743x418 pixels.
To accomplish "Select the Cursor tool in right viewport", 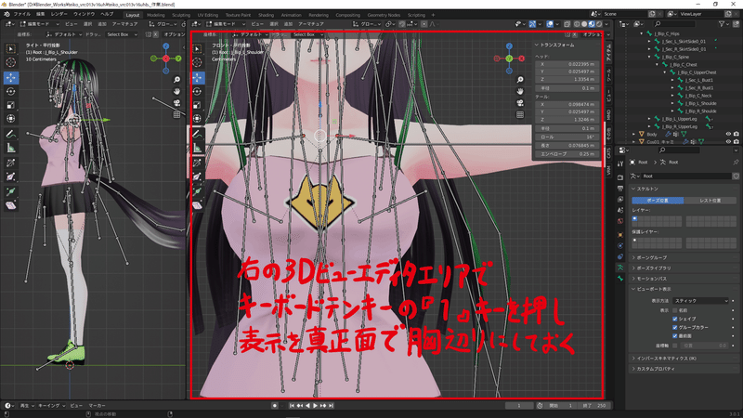I will pyautogui.click(x=198, y=62).
